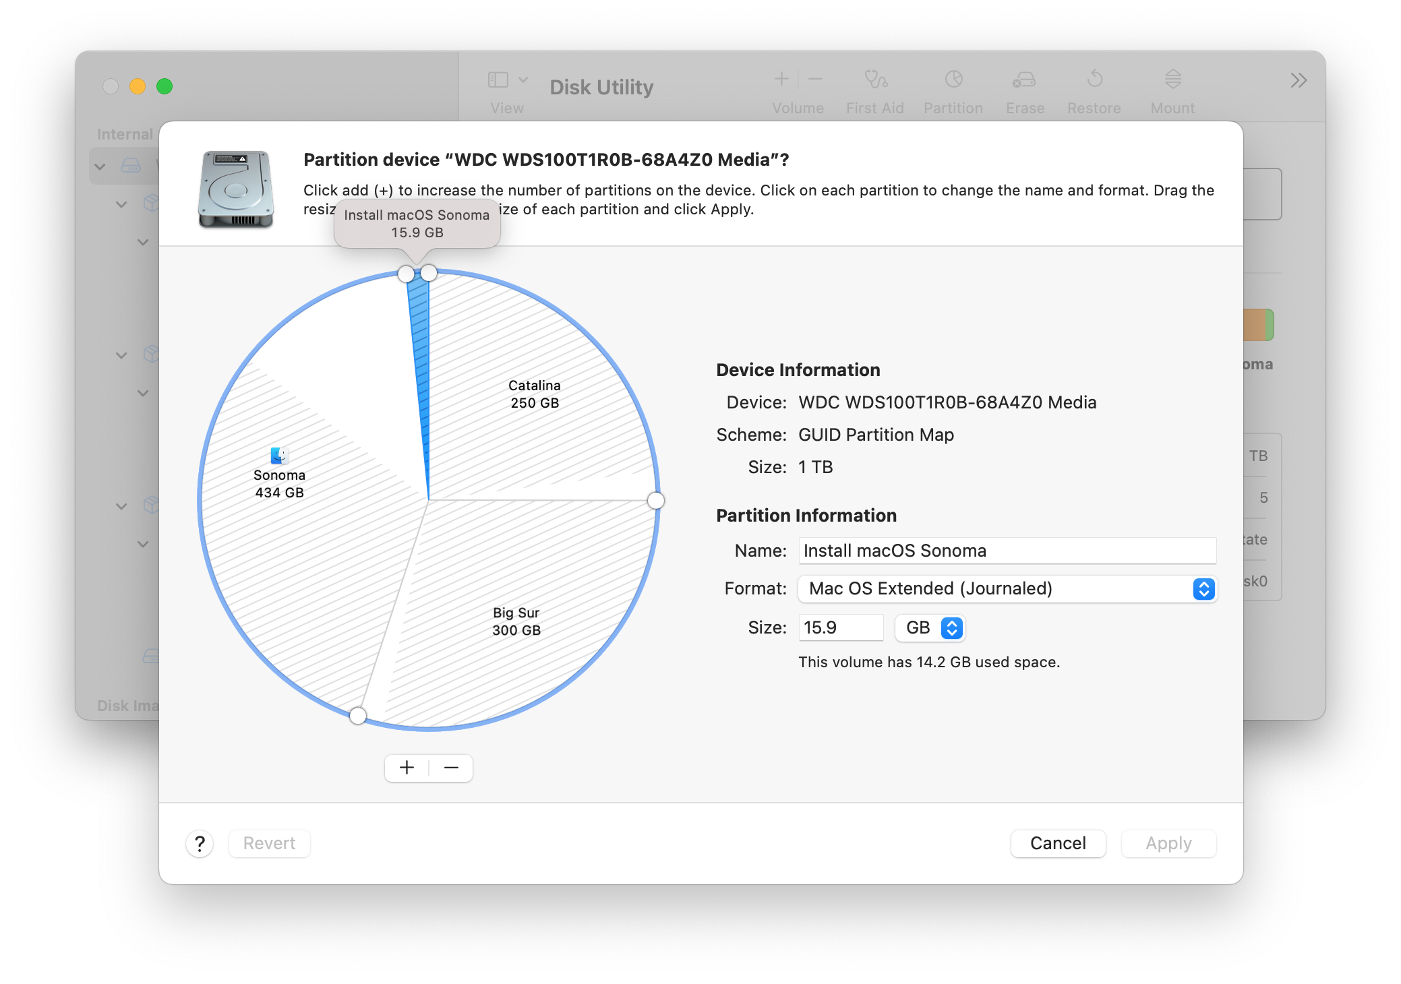The width and height of the screenshot is (1401, 984).
Task: Click Cancel to dismiss partition dialog
Action: pos(1058,844)
